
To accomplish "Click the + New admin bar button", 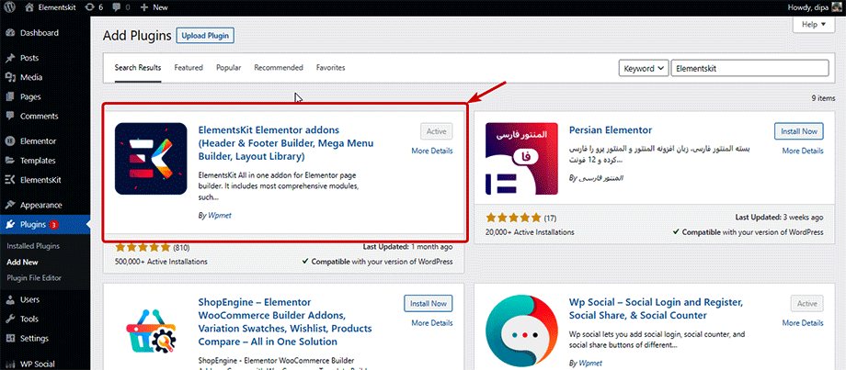I will tap(154, 7).
